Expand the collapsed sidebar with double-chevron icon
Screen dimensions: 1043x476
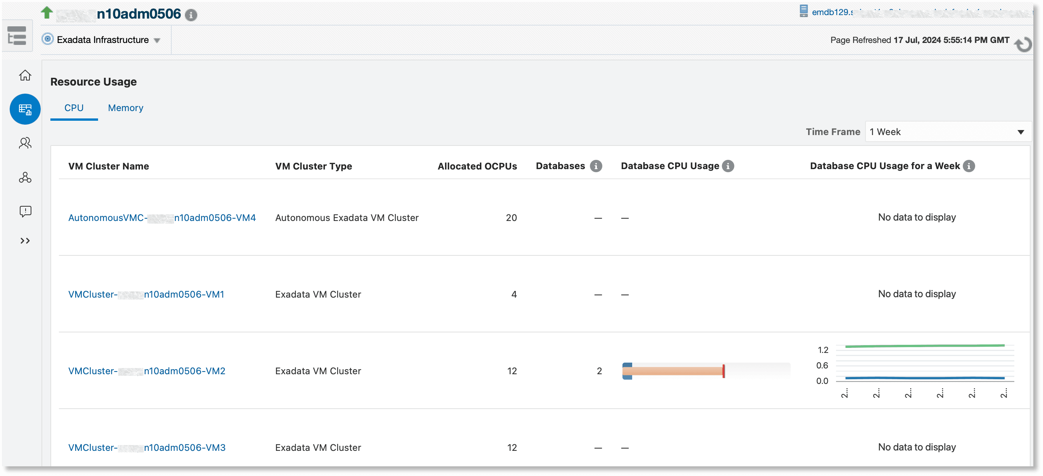click(x=25, y=241)
